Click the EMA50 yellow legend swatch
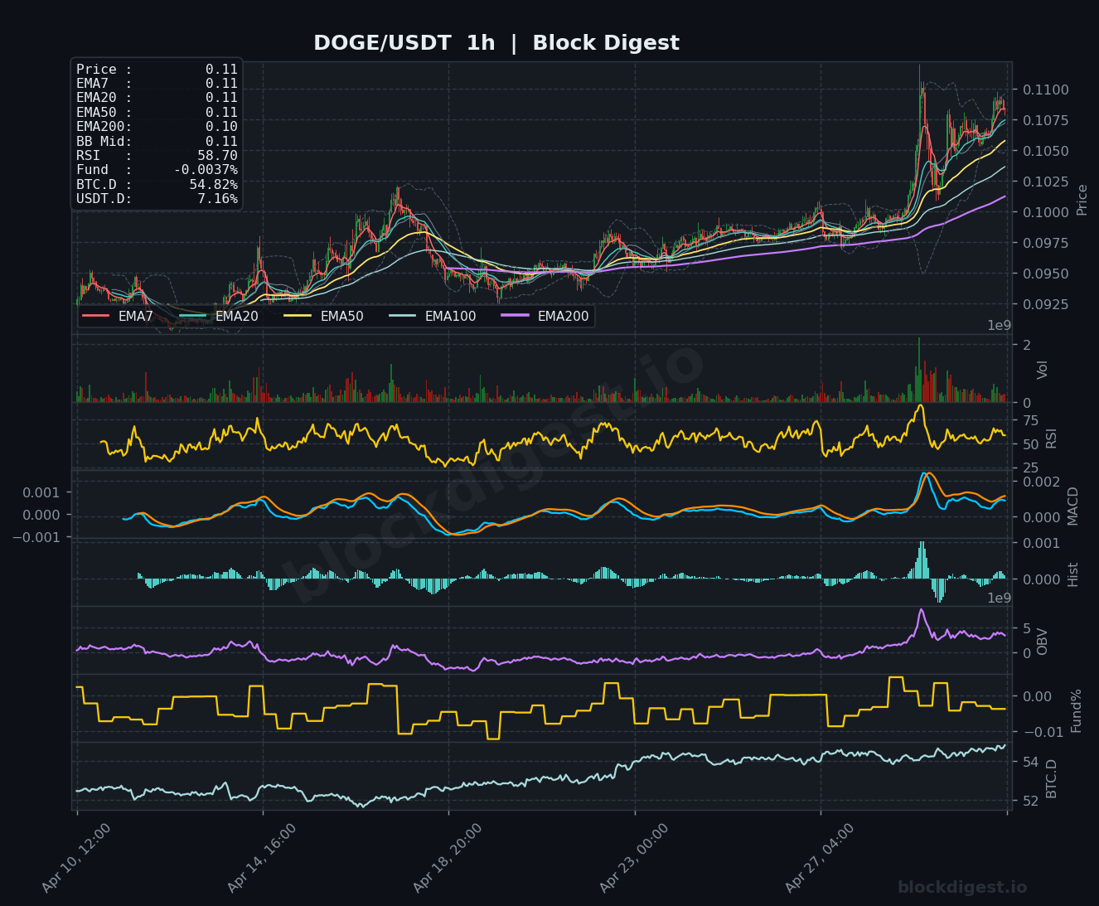The width and height of the screenshot is (1099, 906). pyautogui.click(x=298, y=316)
